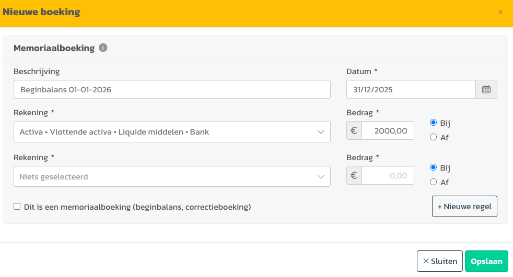The height and width of the screenshot is (277, 513).
Task: Choose Af for the second Rekening line
Action: coord(433,182)
